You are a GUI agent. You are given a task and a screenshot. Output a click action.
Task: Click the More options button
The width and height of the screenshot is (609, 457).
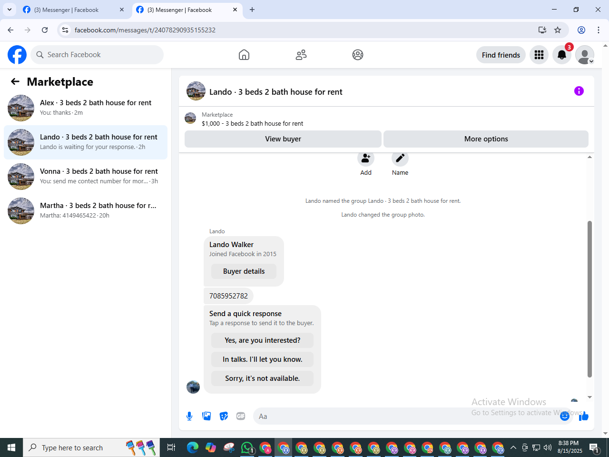point(486,139)
